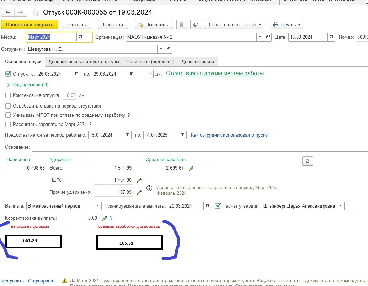Switch to Начислено (подробно) tab
This screenshot has width=368, height=286.
pos(150,61)
